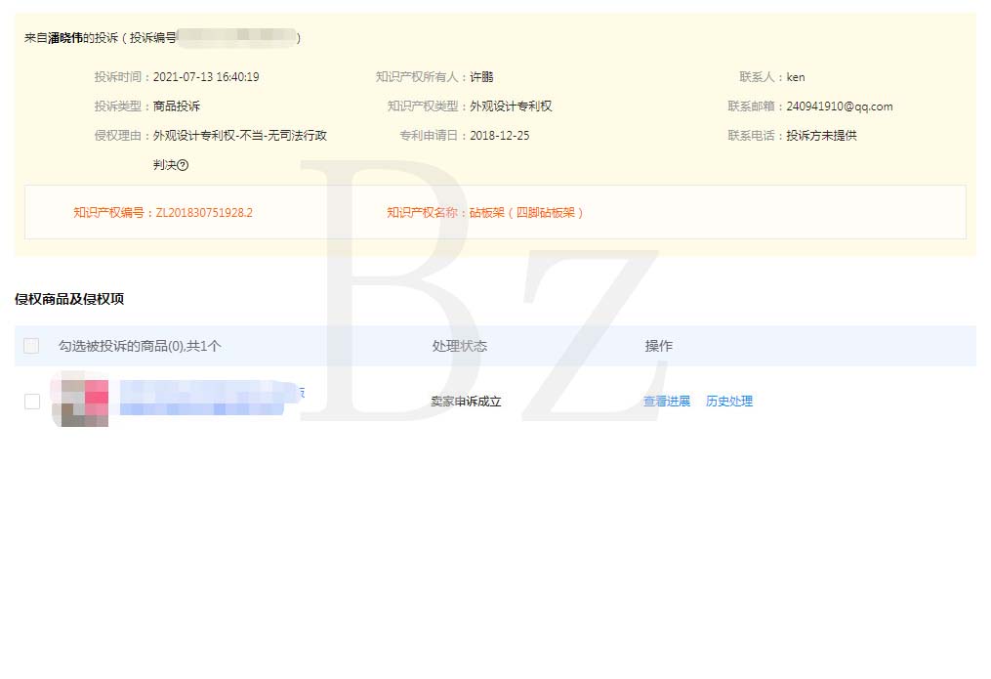Open 查看进展 for the complained product
Viewport: 991px width, 679px height.
coord(667,401)
